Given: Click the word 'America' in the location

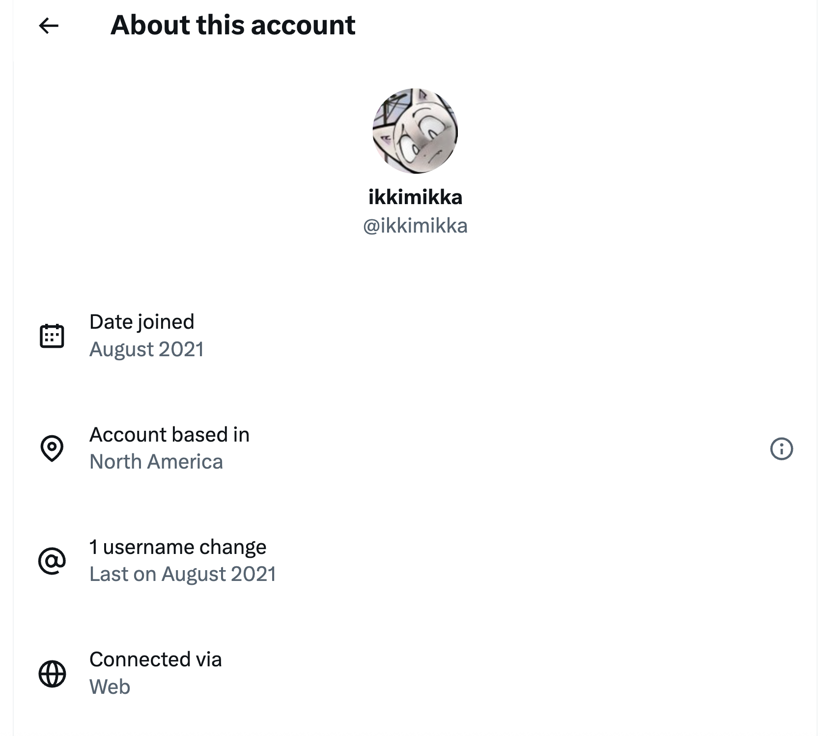Looking at the screenshot, I should pyautogui.click(x=185, y=462).
